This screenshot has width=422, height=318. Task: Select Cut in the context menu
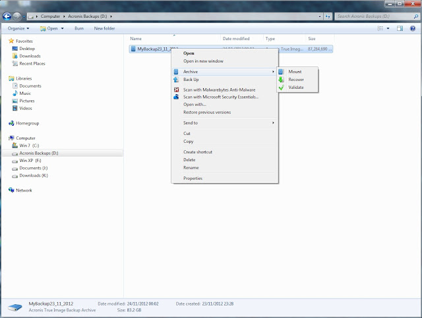[x=187, y=134]
